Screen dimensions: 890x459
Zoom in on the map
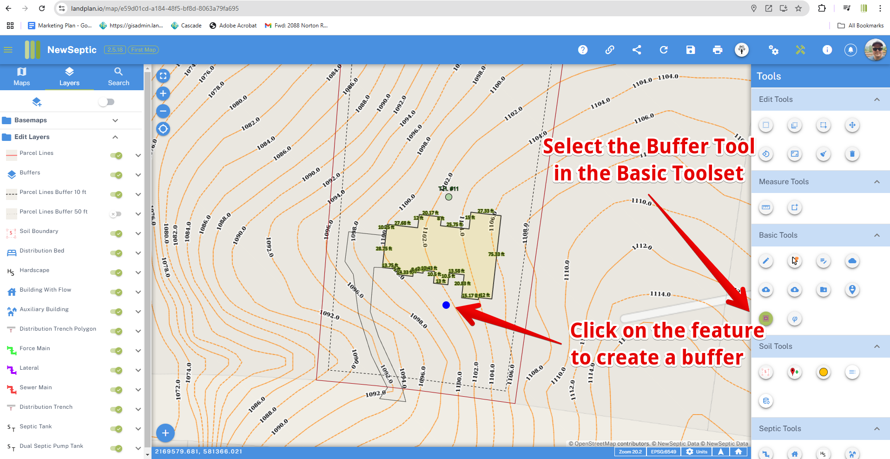tap(163, 93)
